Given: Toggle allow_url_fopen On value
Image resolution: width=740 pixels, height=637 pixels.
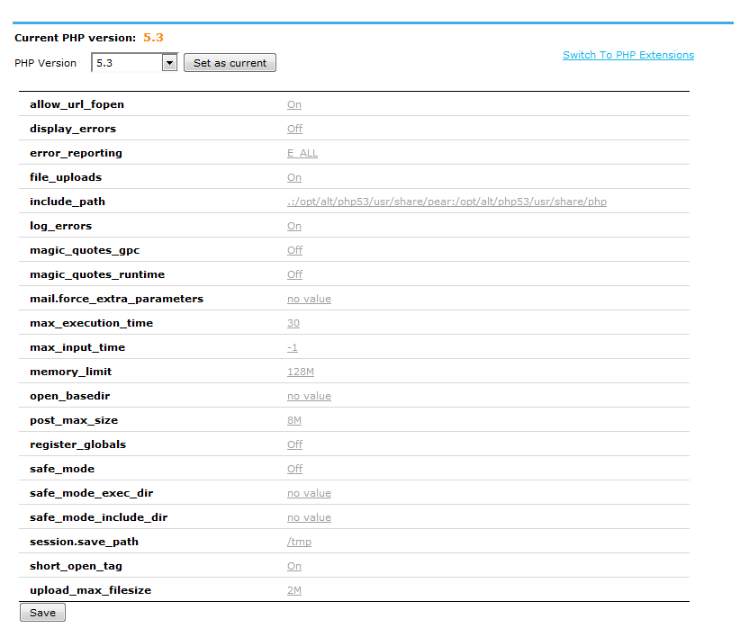Looking at the screenshot, I should (294, 104).
